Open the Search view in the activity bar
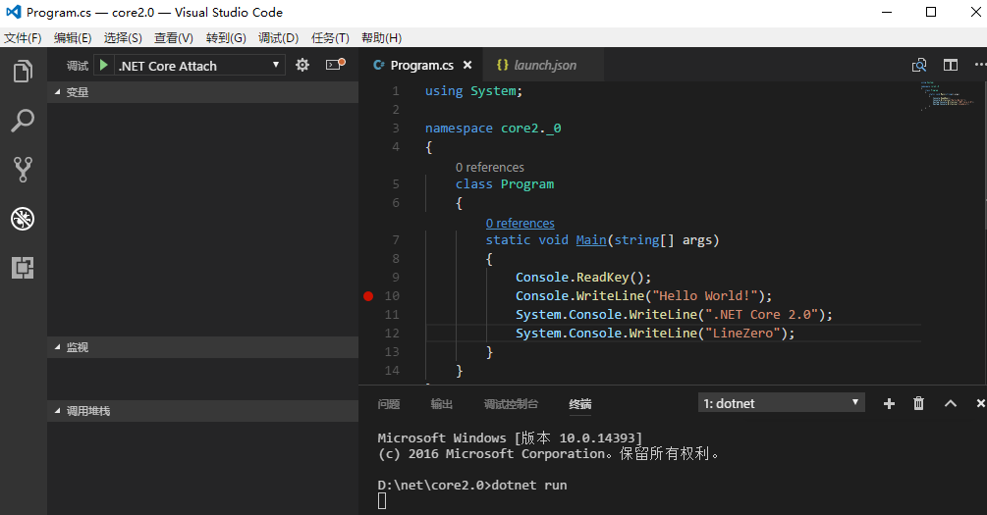Image resolution: width=987 pixels, height=515 pixels. pyautogui.click(x=23, y=120)
